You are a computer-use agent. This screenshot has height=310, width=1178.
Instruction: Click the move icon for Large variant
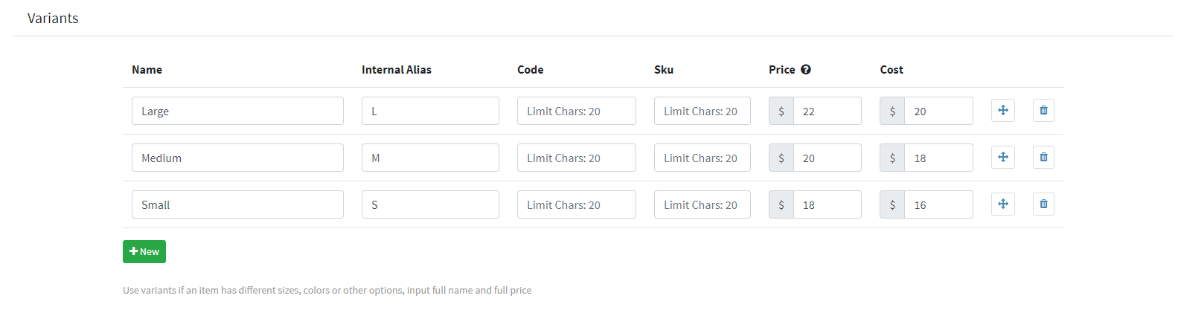click(x=1002, y=111)
